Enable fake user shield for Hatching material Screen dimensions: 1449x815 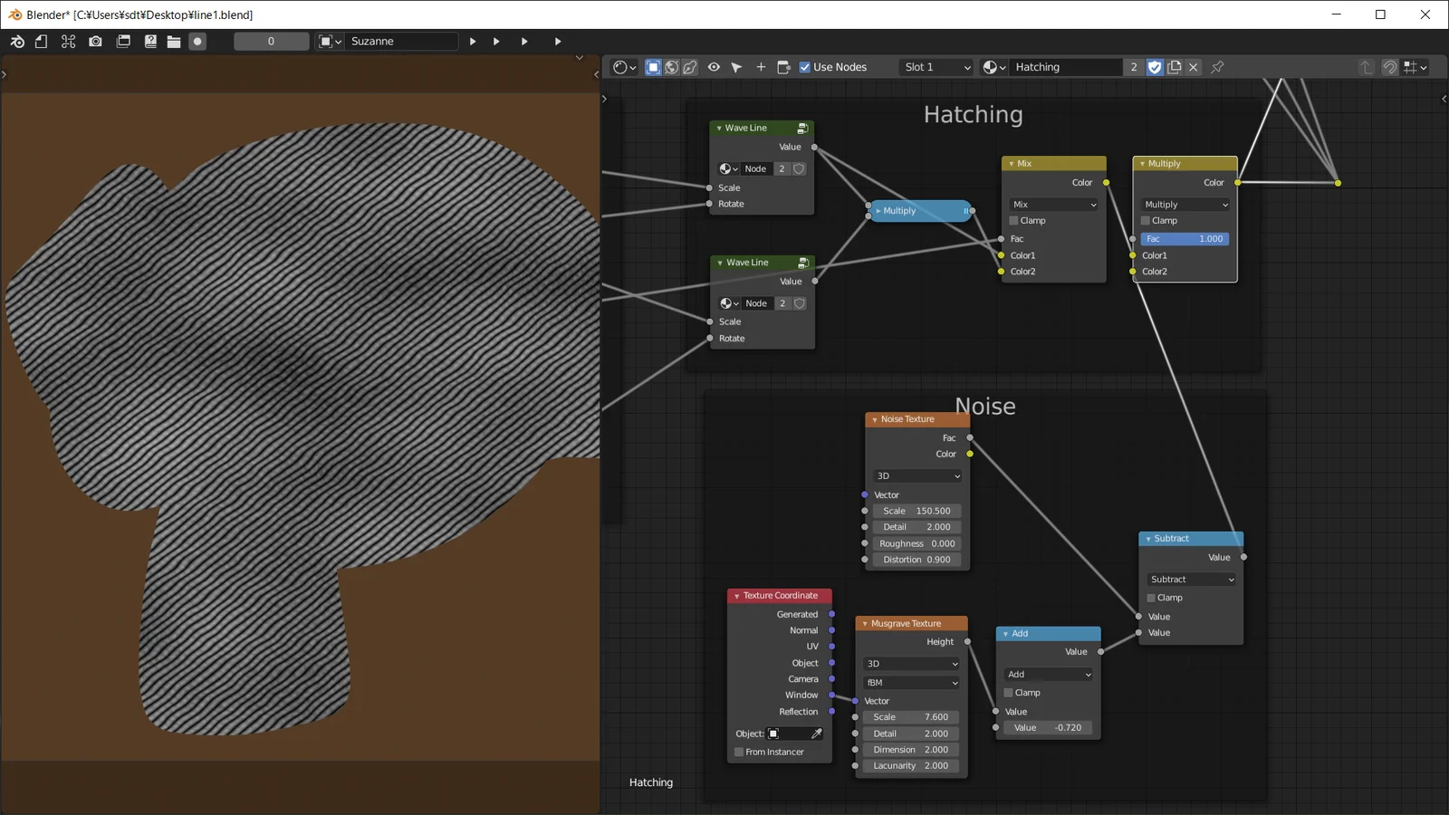point(1155,67)
